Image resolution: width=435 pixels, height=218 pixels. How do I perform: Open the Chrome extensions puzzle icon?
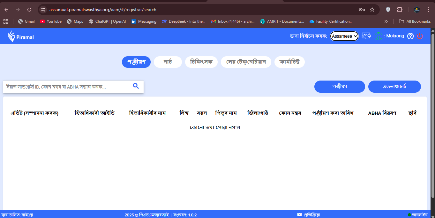tap(400, 10)
